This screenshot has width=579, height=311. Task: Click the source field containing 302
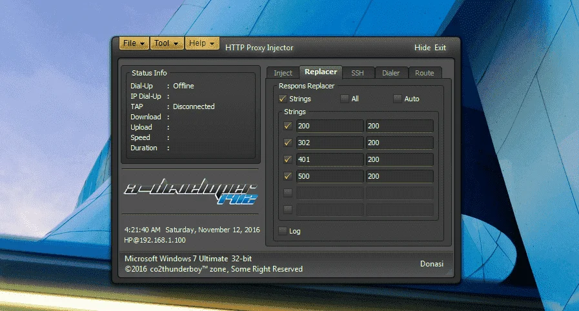point(330,143)
